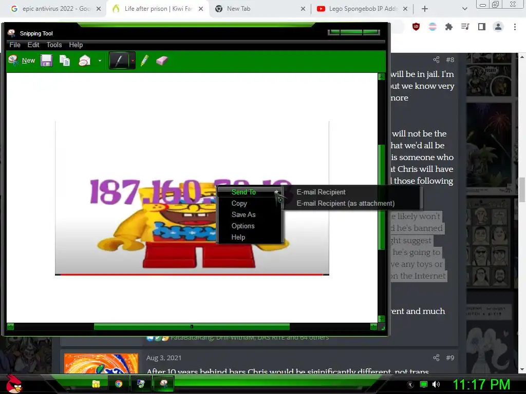Click 11:17 PM taskbar clock
Screen dimensions: 526x394
(482, 384)
